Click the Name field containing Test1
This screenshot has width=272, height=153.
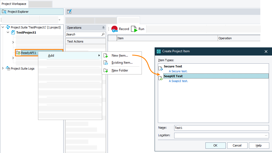[x=221, y=128]
